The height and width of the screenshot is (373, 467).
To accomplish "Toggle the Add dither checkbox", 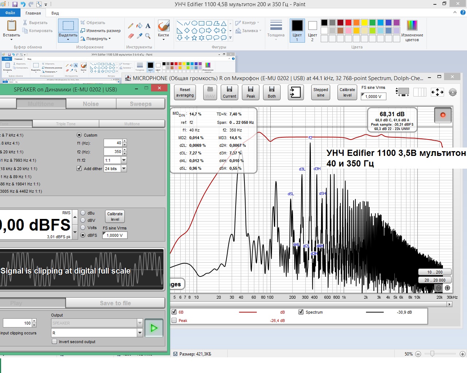I will point(79,168).
